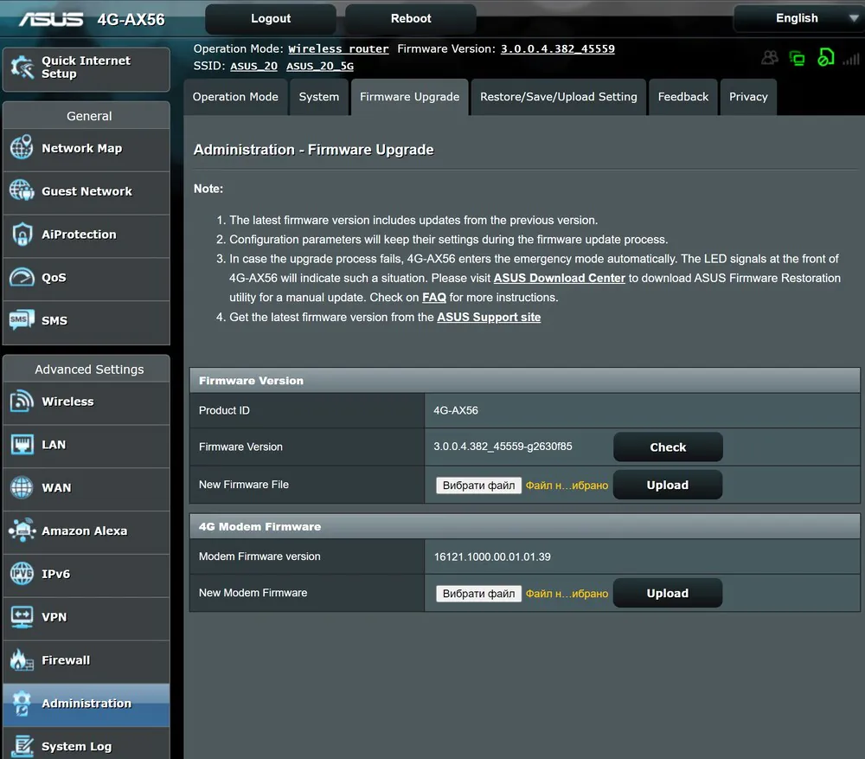Click the 4G Modem Firmware section header
Screen dimensions: 865x759
pyautogui.click(x=525, y=526)
